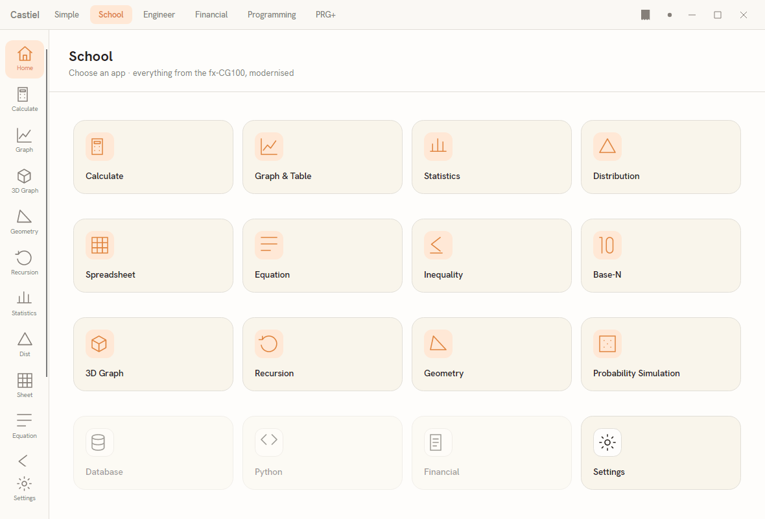Select the School mode tab
This screenshot has width=765, height=519.
pos(111,15)
